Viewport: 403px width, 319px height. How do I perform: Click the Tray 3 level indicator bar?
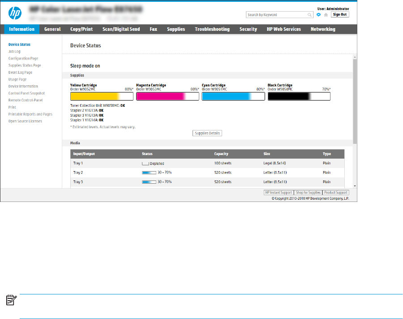(x=149, y=182)
